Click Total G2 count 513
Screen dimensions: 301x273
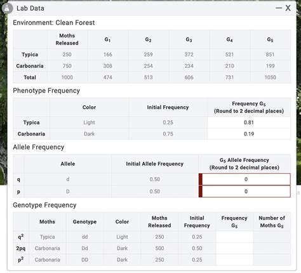pyautogui.click(x=148, y=77)
